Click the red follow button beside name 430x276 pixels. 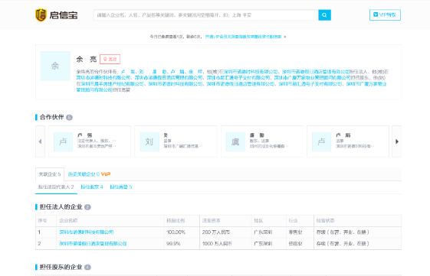tap(110, 59)
